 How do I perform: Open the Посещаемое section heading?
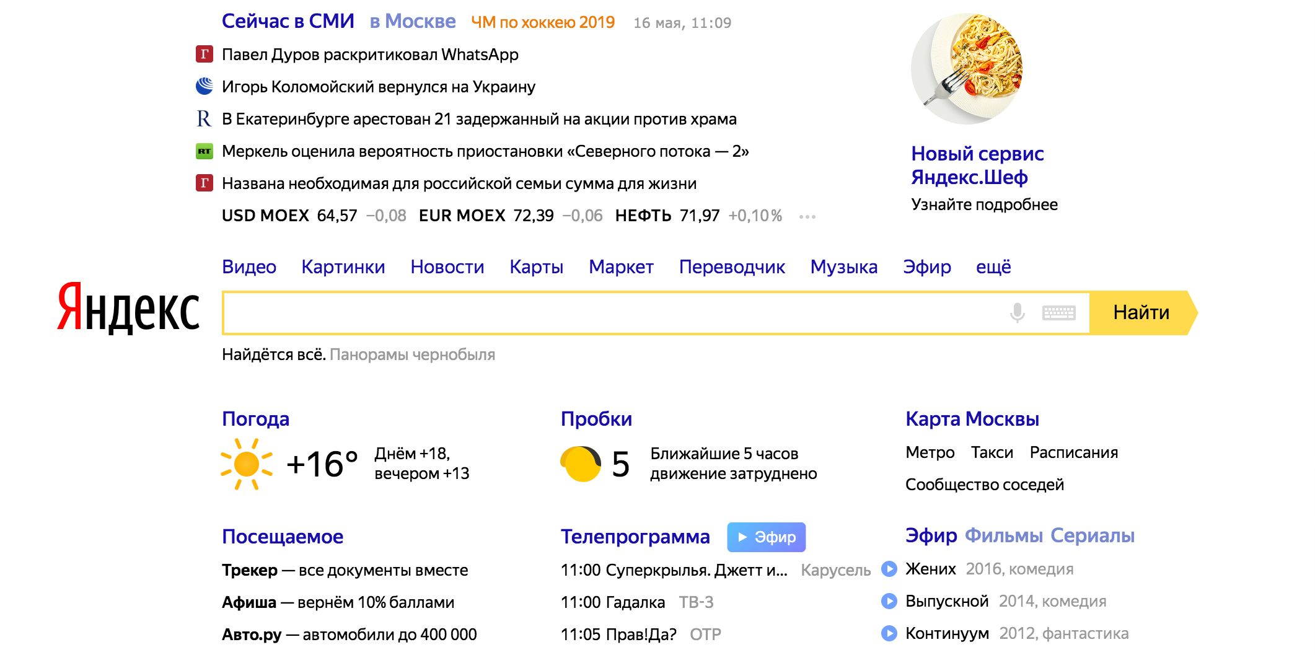pyautogui.click(x=283, y=537)
